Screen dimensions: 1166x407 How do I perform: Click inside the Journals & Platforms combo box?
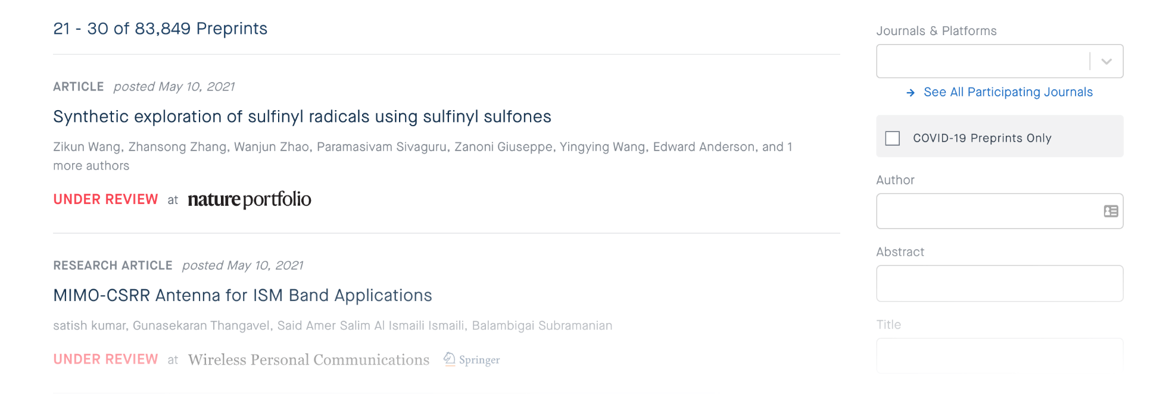(983, 61)
